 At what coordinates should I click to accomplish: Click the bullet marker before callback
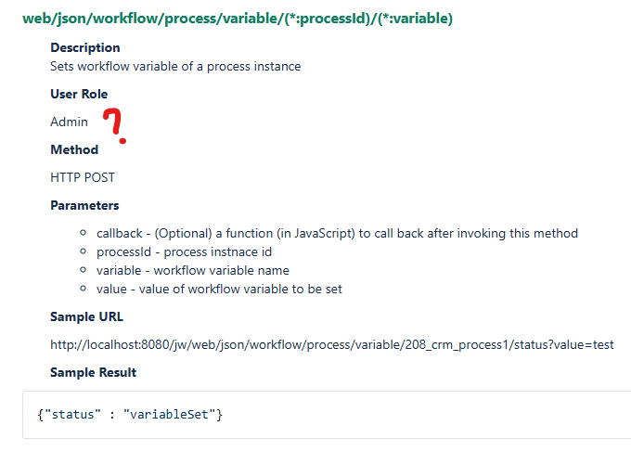[84, 233]
